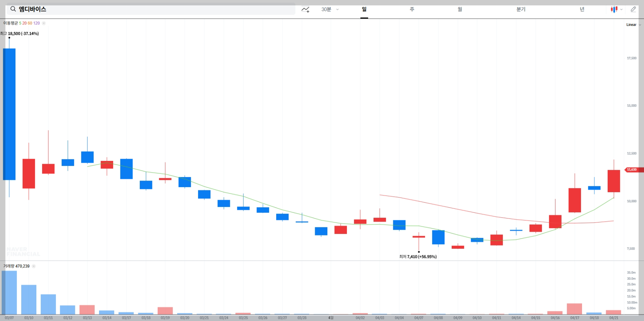Image resolution: width=644 pixels, height=321 pixels.
Task: Click the 이동평균 legend label
Action: coord(10,23)
